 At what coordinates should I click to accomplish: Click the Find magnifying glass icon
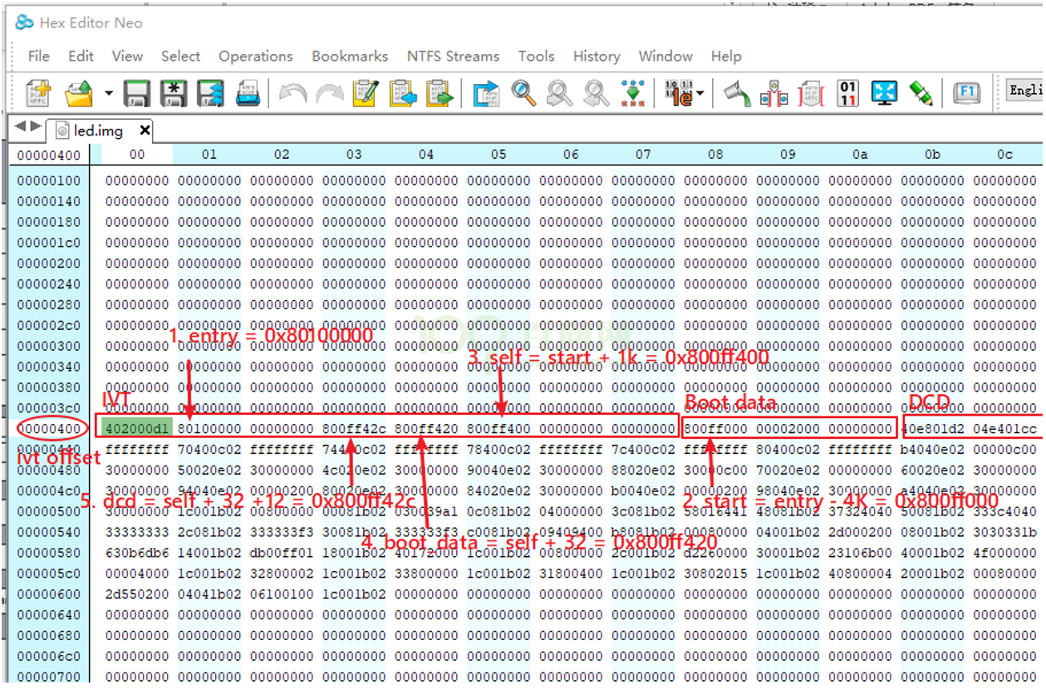(523, 93)
